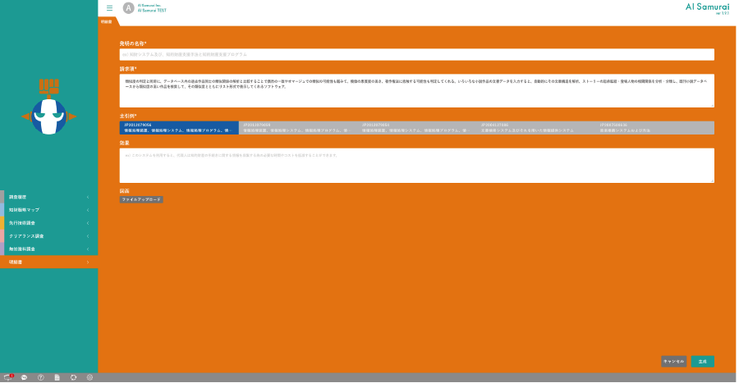Open help question mark icon
This screenshot has width=739, height=383.
pos(40,377)
